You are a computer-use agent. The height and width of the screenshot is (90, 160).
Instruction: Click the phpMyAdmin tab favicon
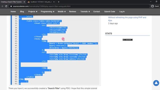29,2
